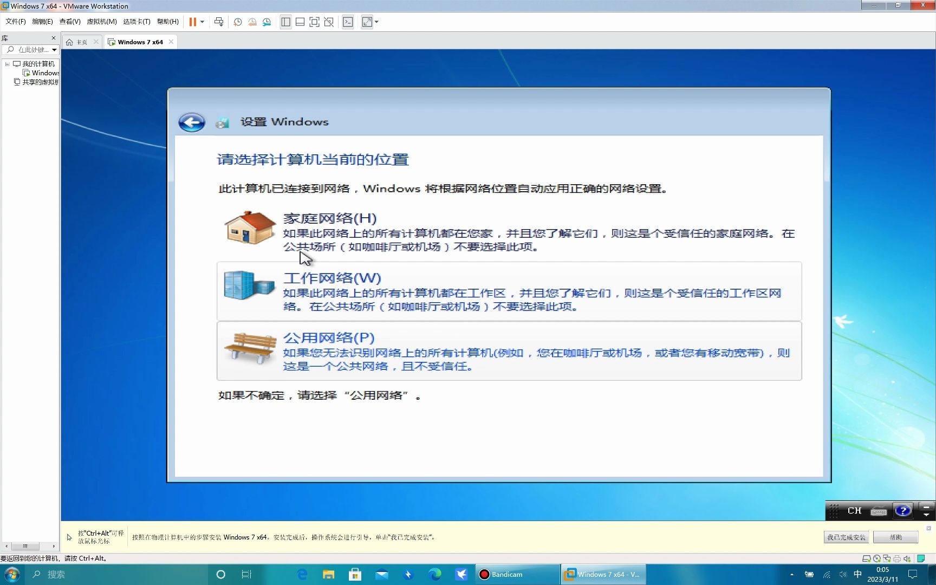Open the stretch display dropdown arrow
Image resolution: width=936 pixels, height=585 pixels.
click(x=376, y=22)
